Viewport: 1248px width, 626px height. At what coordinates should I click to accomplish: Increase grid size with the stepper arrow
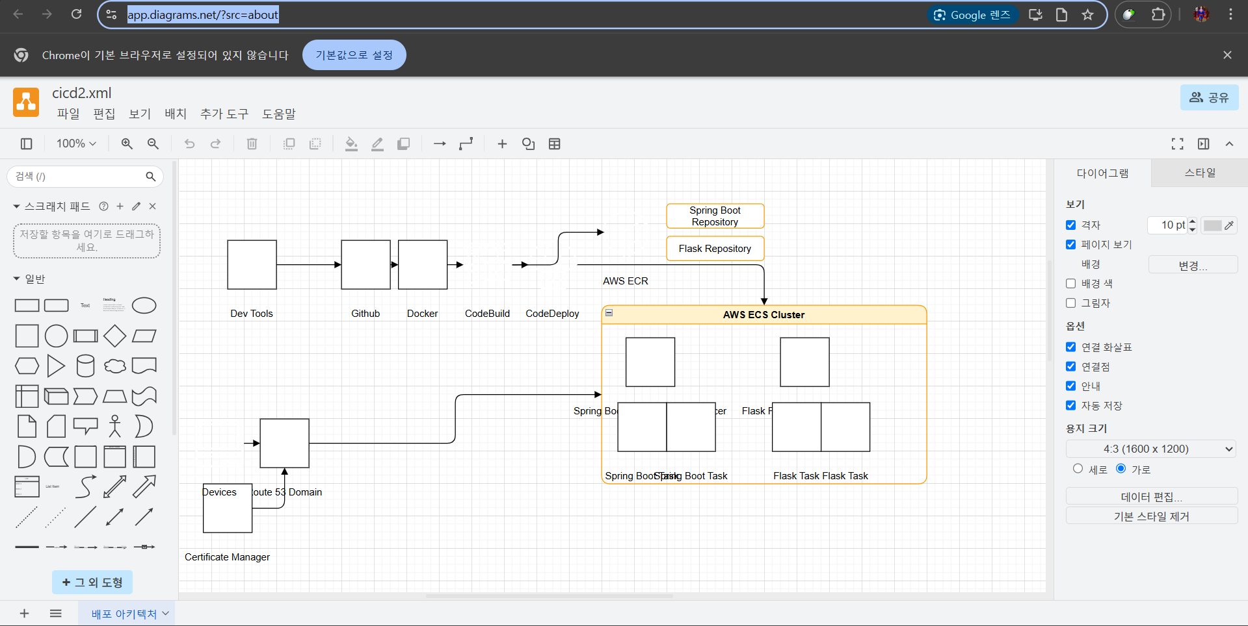point(1192,221)
